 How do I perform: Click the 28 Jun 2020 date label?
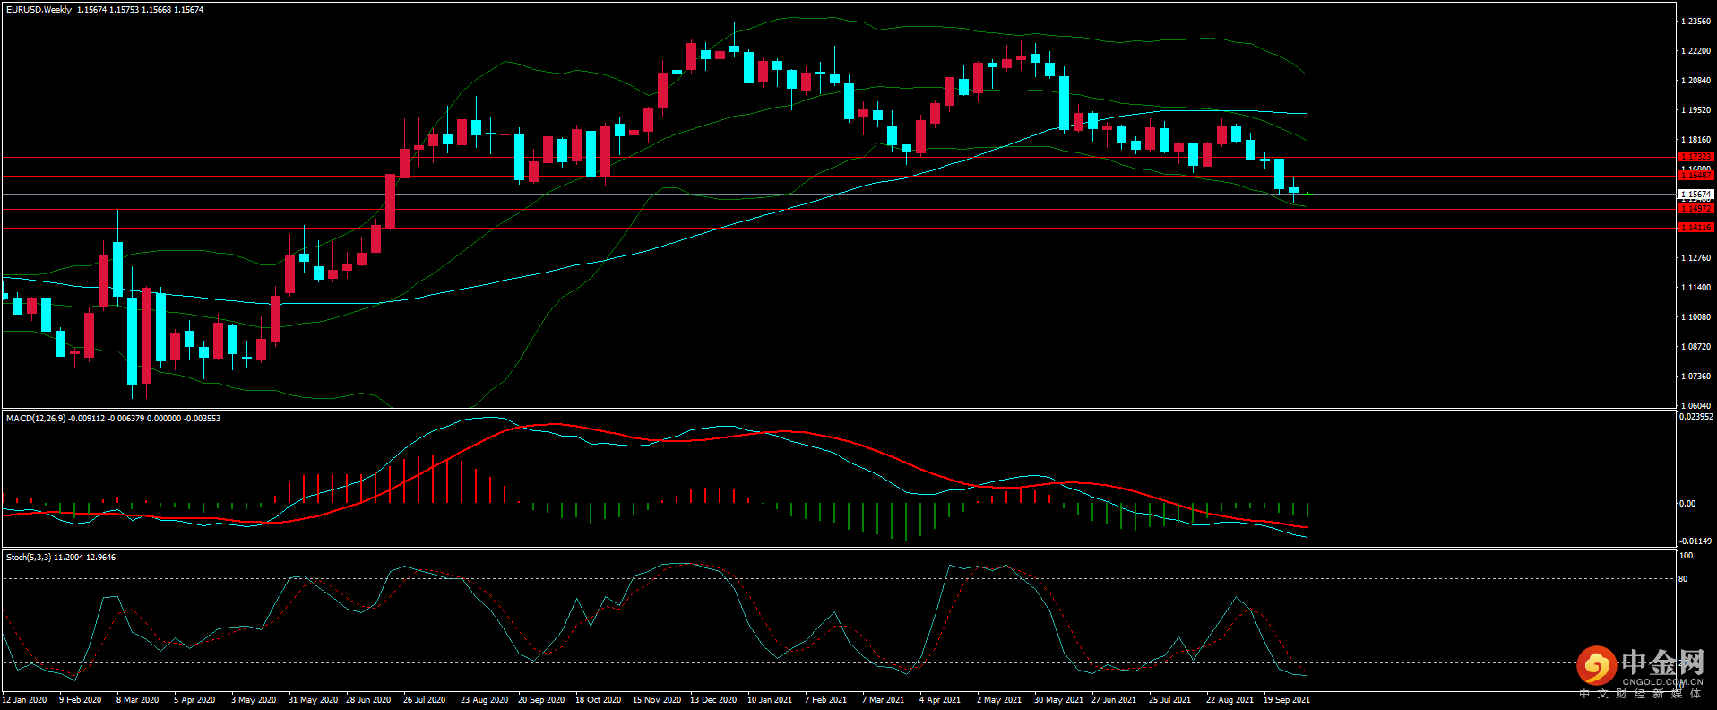(x=368, y=700)
